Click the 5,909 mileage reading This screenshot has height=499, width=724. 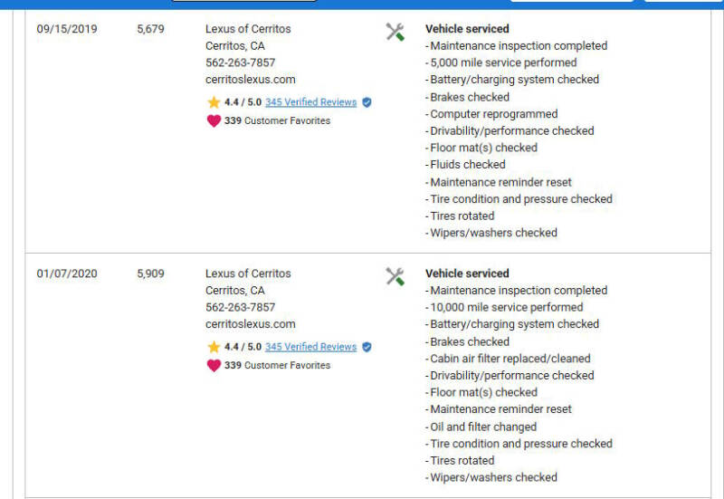[x=150, y=273]
